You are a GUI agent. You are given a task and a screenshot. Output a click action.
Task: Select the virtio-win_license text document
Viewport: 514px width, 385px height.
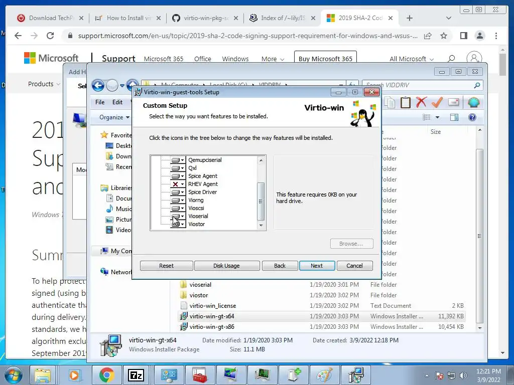click(x=212, y=306)
